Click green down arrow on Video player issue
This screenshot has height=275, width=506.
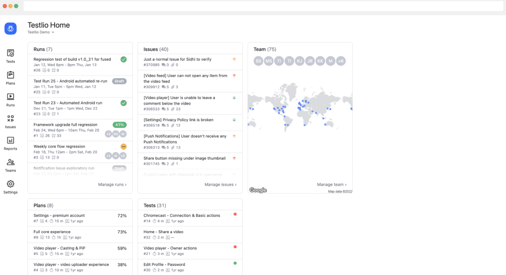[x=234, y=98]
